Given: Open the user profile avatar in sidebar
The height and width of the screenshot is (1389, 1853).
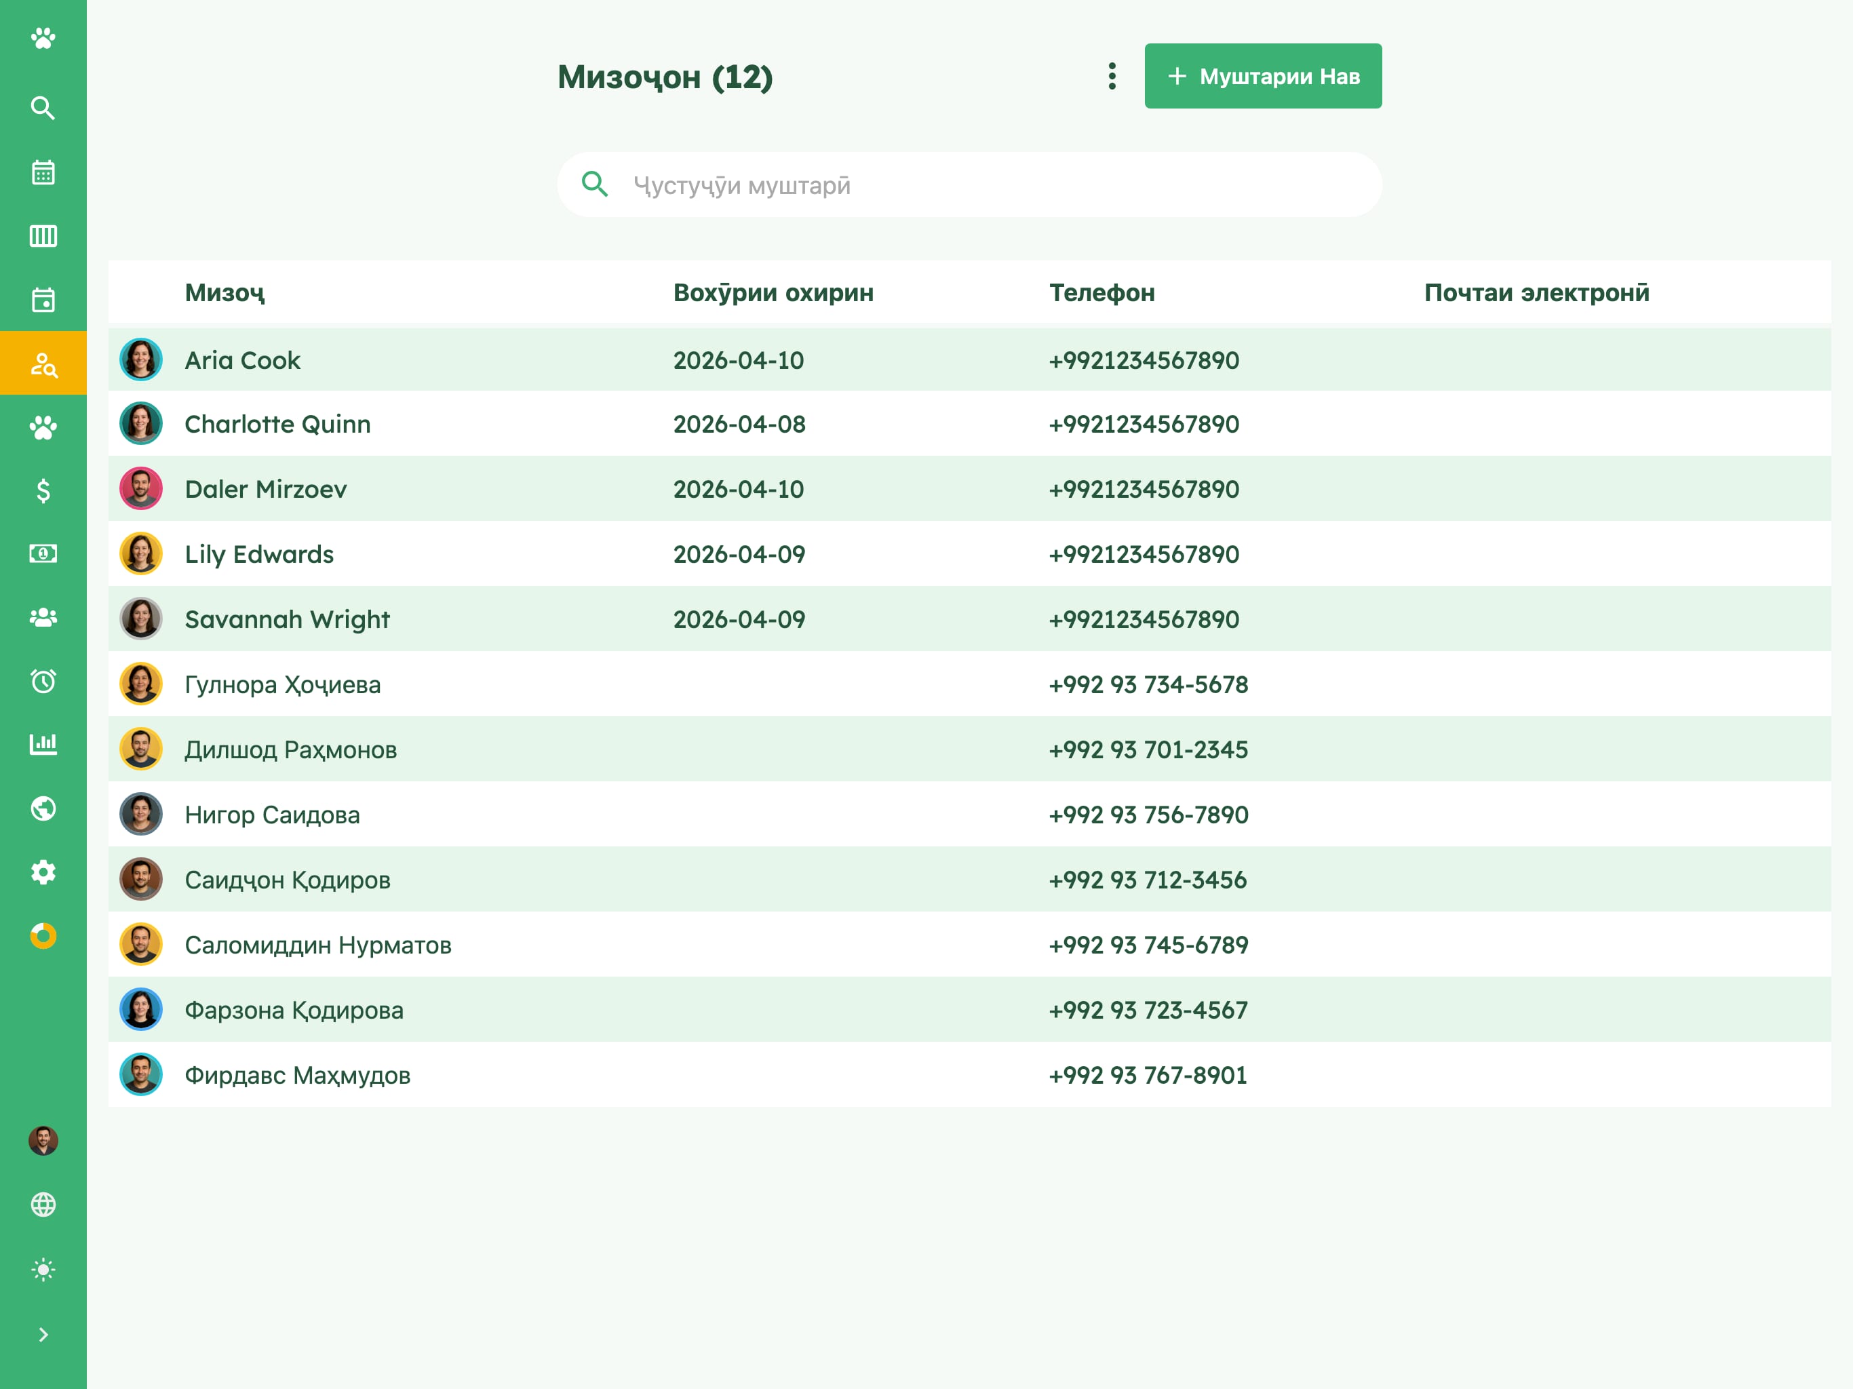Looking at the screenshot, I should point(43,1141).
